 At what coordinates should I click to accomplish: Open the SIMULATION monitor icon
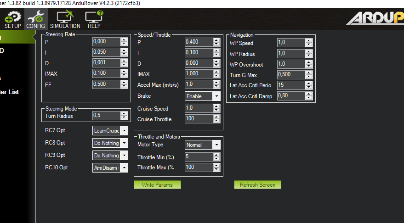point(65,18)
